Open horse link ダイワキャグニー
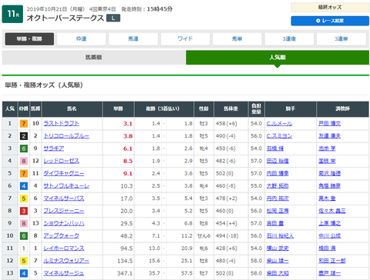 tap(64, 174)
